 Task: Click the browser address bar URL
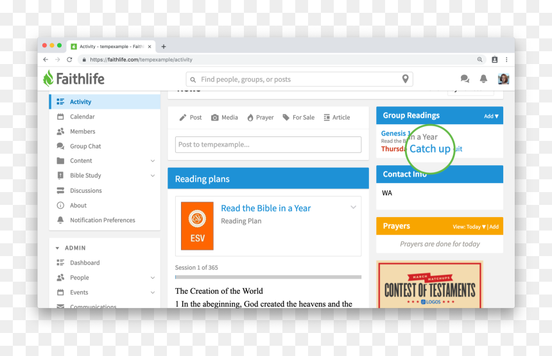coord(141,60)
